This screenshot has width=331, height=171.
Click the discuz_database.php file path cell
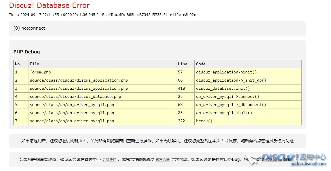(75, 96)
